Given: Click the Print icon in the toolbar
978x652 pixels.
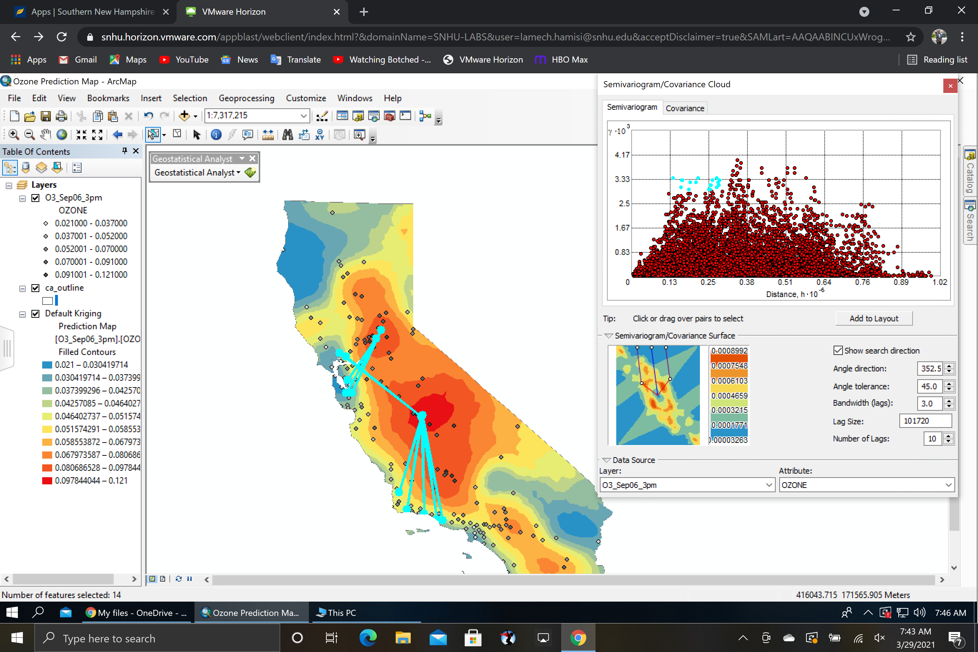Looking at the screenshot, I should point(61,116).
